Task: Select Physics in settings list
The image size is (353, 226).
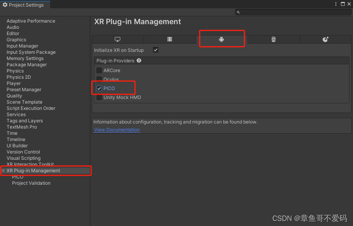Action: click(15, 71)
